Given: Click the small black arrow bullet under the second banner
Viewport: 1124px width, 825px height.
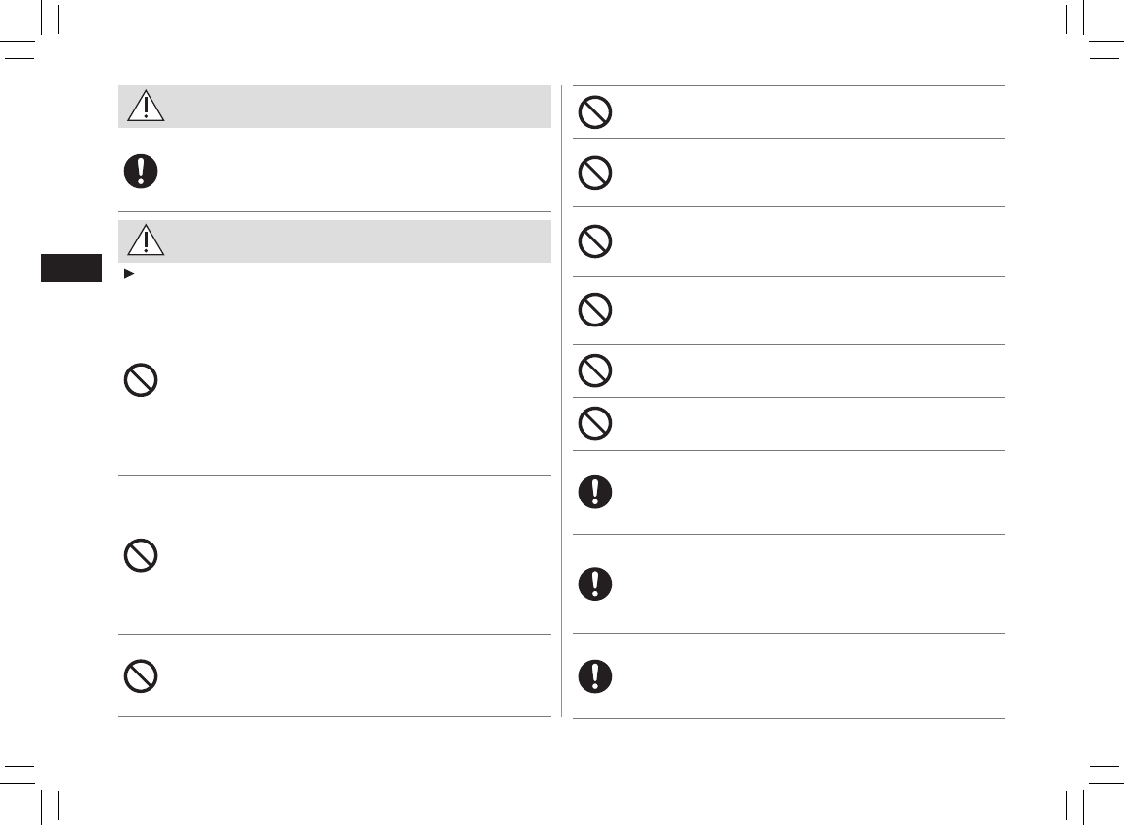Looking at the screenshot, I should click(x=128, y=273).
